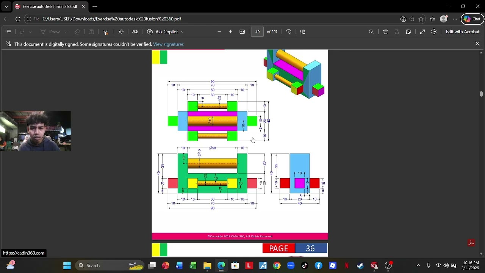485x273 pixels.
Task: Click the vertical scrollbar thumb
Action: [x=481, y=94]
